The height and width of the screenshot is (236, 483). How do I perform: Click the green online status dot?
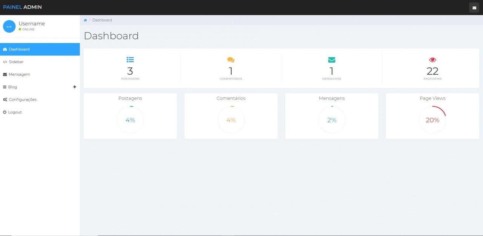[x=20, y=29]
